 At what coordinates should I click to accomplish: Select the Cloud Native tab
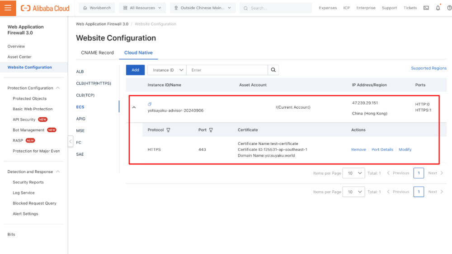coord(138,53)
